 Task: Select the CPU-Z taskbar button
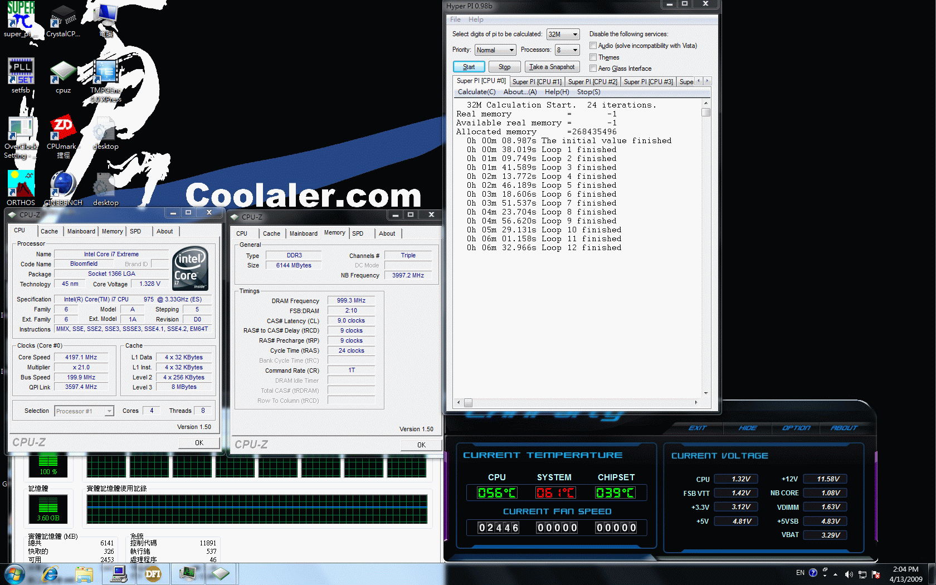click(x=221, y=574)
